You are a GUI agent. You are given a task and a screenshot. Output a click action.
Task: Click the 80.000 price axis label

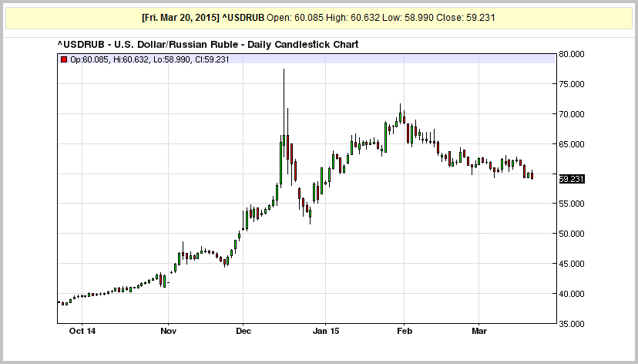click(571, 54)
